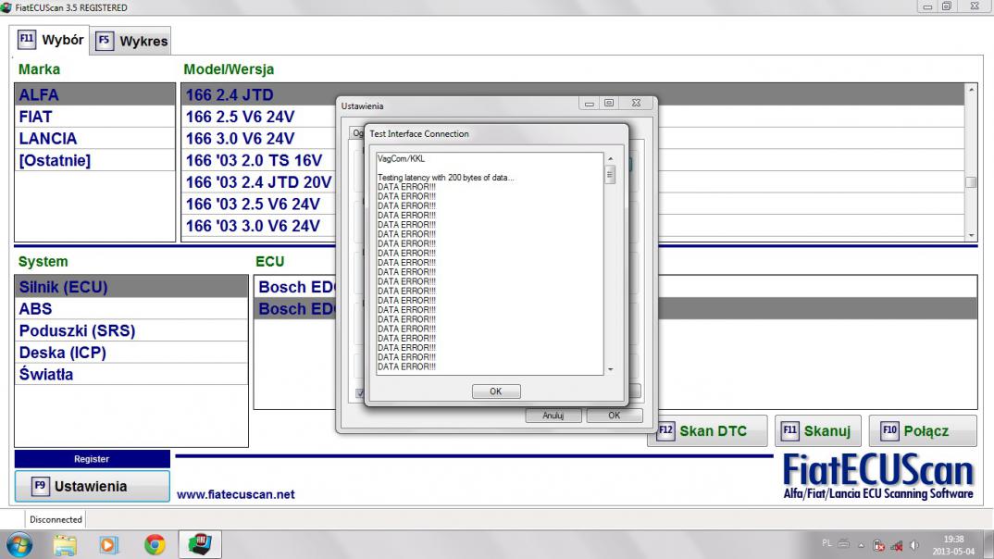994x559 pixels.
Task: Select ABS system
Action: click(131, 309)
